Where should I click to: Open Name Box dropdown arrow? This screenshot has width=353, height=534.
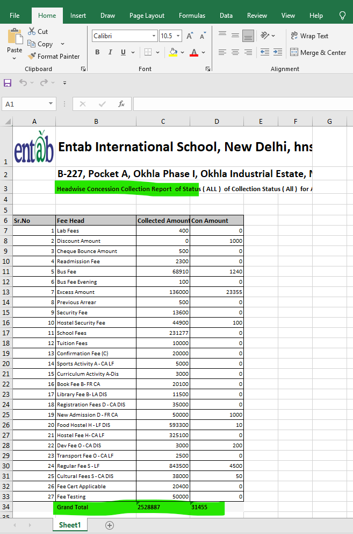(51, 103)
